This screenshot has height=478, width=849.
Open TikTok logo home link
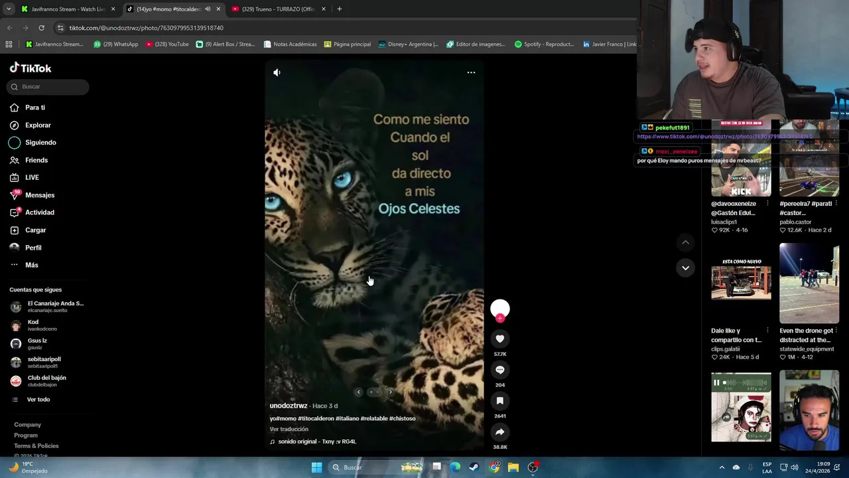coord(31,68)
